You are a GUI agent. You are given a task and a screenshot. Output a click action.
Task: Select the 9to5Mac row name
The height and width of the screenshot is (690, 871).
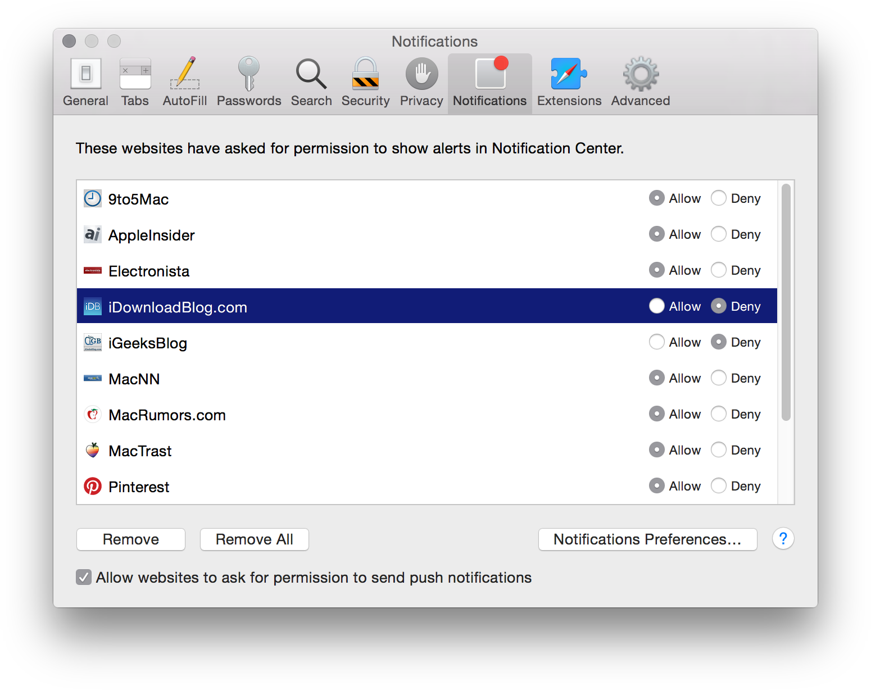pyautogui.click(x=138, y=199)
